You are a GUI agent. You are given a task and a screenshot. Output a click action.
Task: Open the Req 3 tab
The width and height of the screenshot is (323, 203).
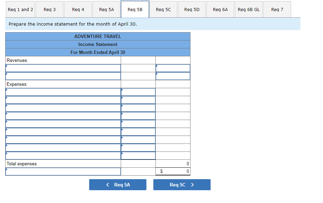tap(49, 9)
